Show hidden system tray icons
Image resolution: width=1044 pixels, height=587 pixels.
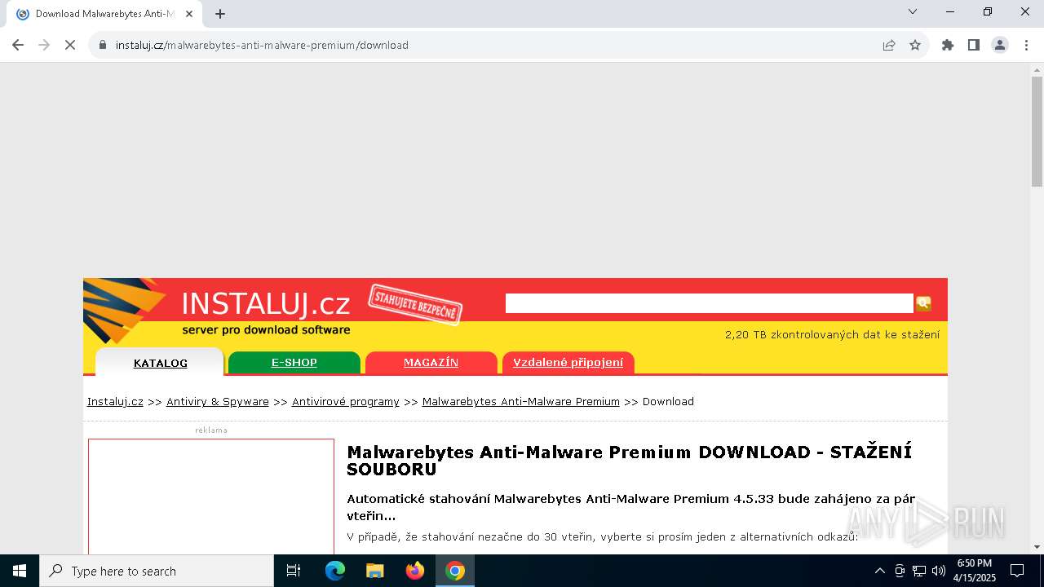coord(879,571)
